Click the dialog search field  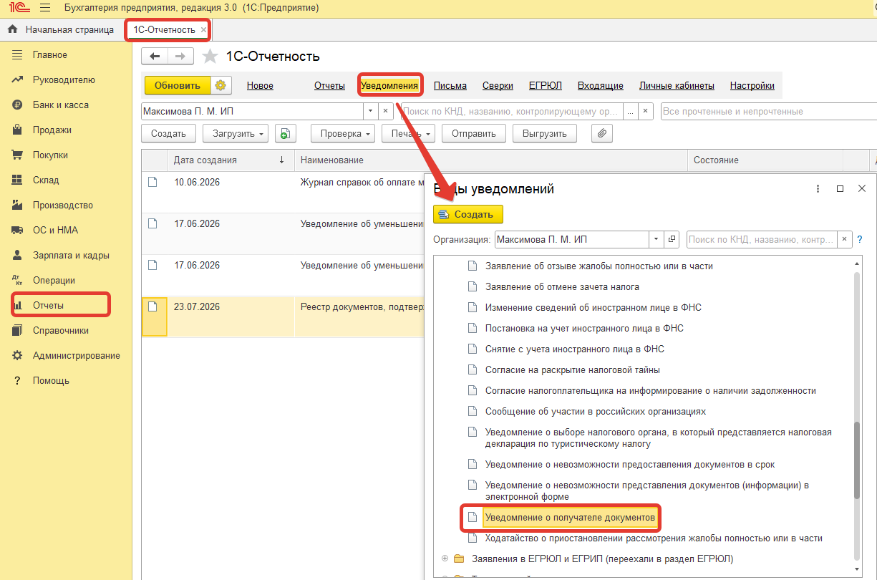762,240
